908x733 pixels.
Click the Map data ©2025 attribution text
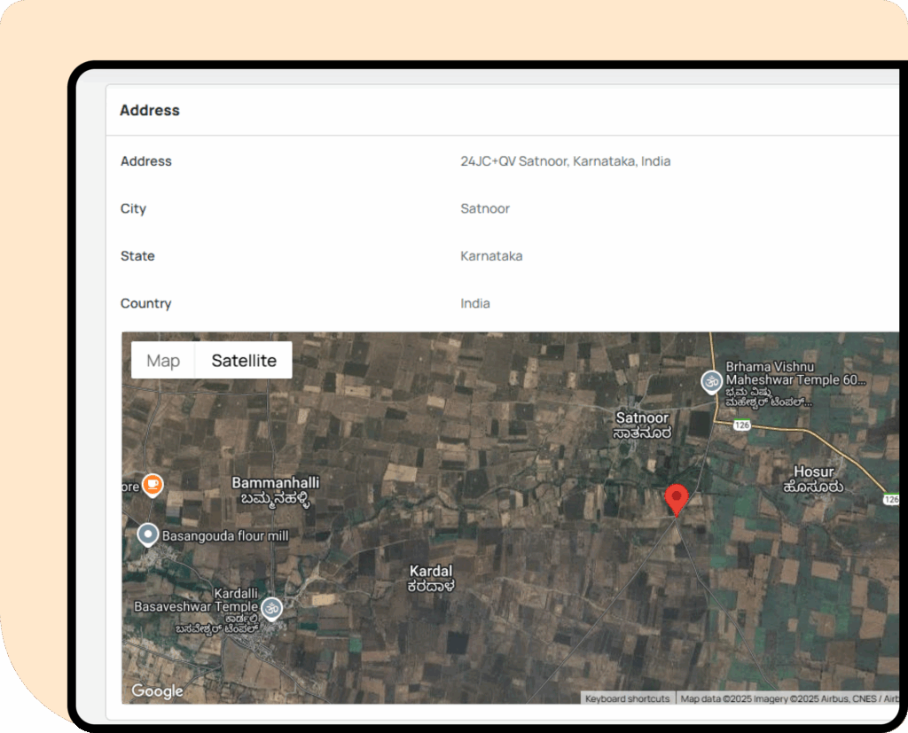[788, 698]
